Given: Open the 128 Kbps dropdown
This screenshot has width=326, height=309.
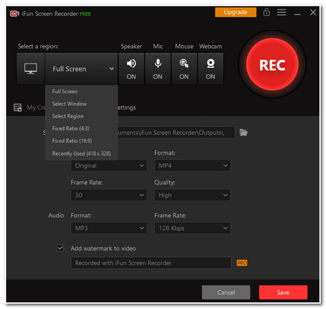Looking at the screenshot, I should click(x=192, y=228).
